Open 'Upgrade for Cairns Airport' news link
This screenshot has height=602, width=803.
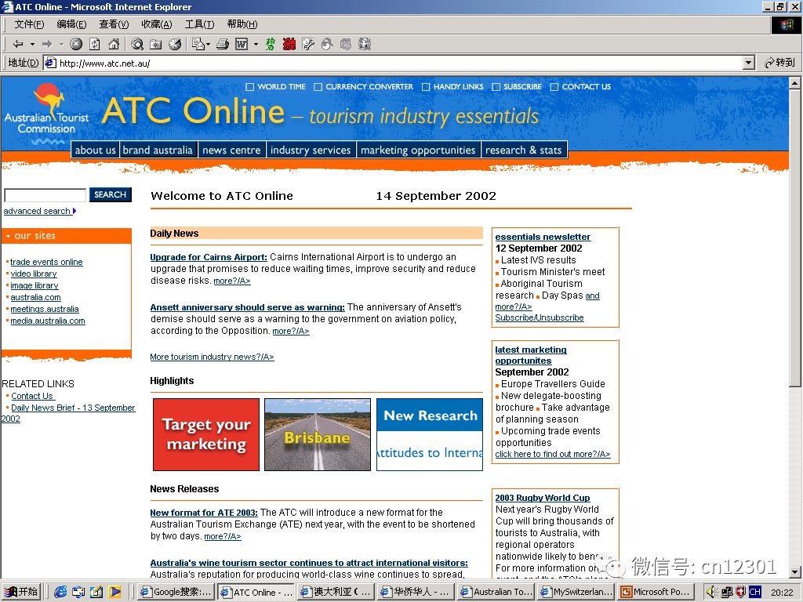pos(209,257)
